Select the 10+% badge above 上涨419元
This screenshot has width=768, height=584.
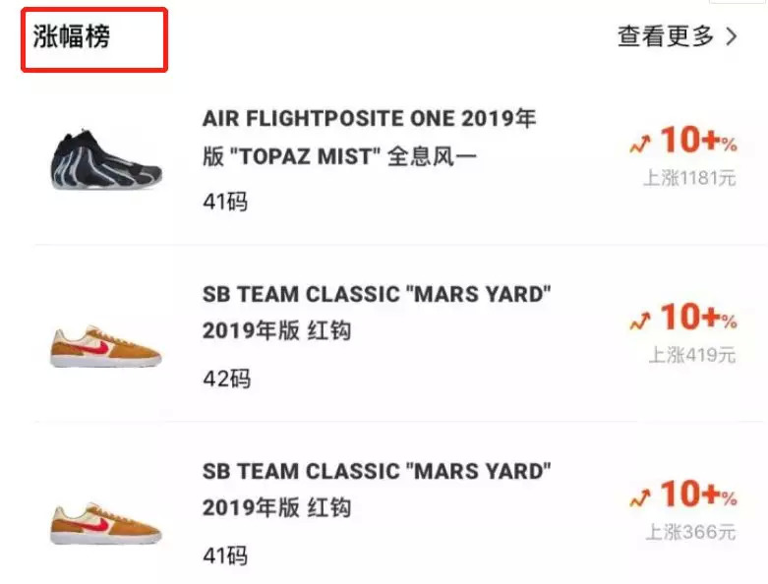point(698,317)
